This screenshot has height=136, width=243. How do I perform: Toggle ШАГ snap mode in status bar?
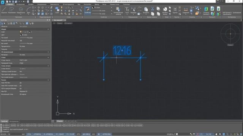(x=23, y=134)
